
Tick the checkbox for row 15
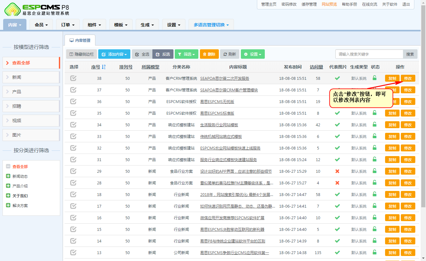pos(73,229)
